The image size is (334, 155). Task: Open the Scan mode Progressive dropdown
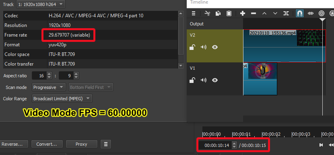click(x=49, y=87)
